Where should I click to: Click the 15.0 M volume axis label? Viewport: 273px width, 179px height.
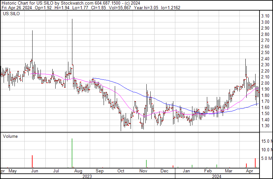click(266, 141)
